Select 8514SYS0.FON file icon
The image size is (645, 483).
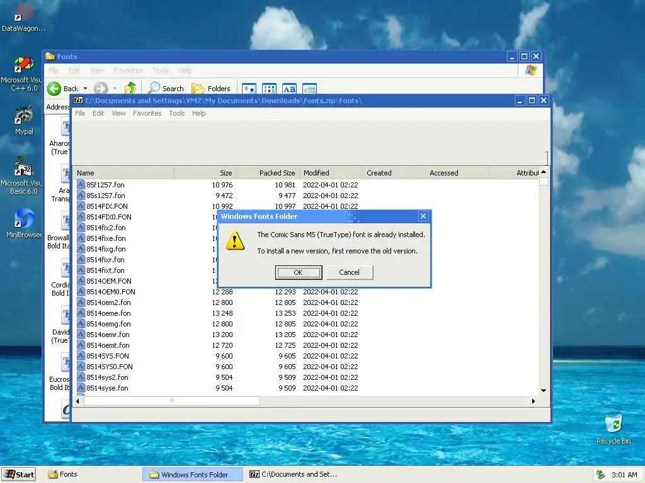(81, 367)
